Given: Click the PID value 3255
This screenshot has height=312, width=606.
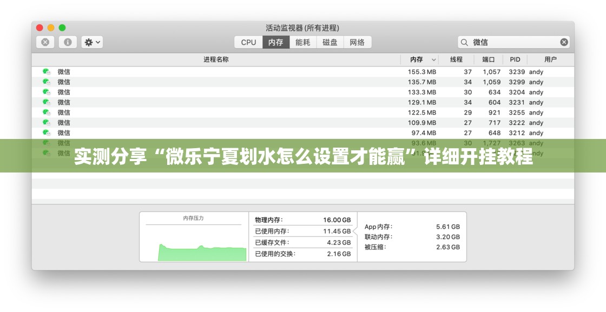Looking at the screenshot, I should [x=517, y=112].
